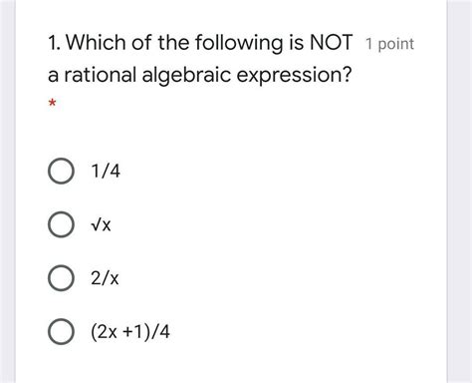Click the "1/4" answer label text
Viewport: 472px width, 383px height.
tap(106, 172)
